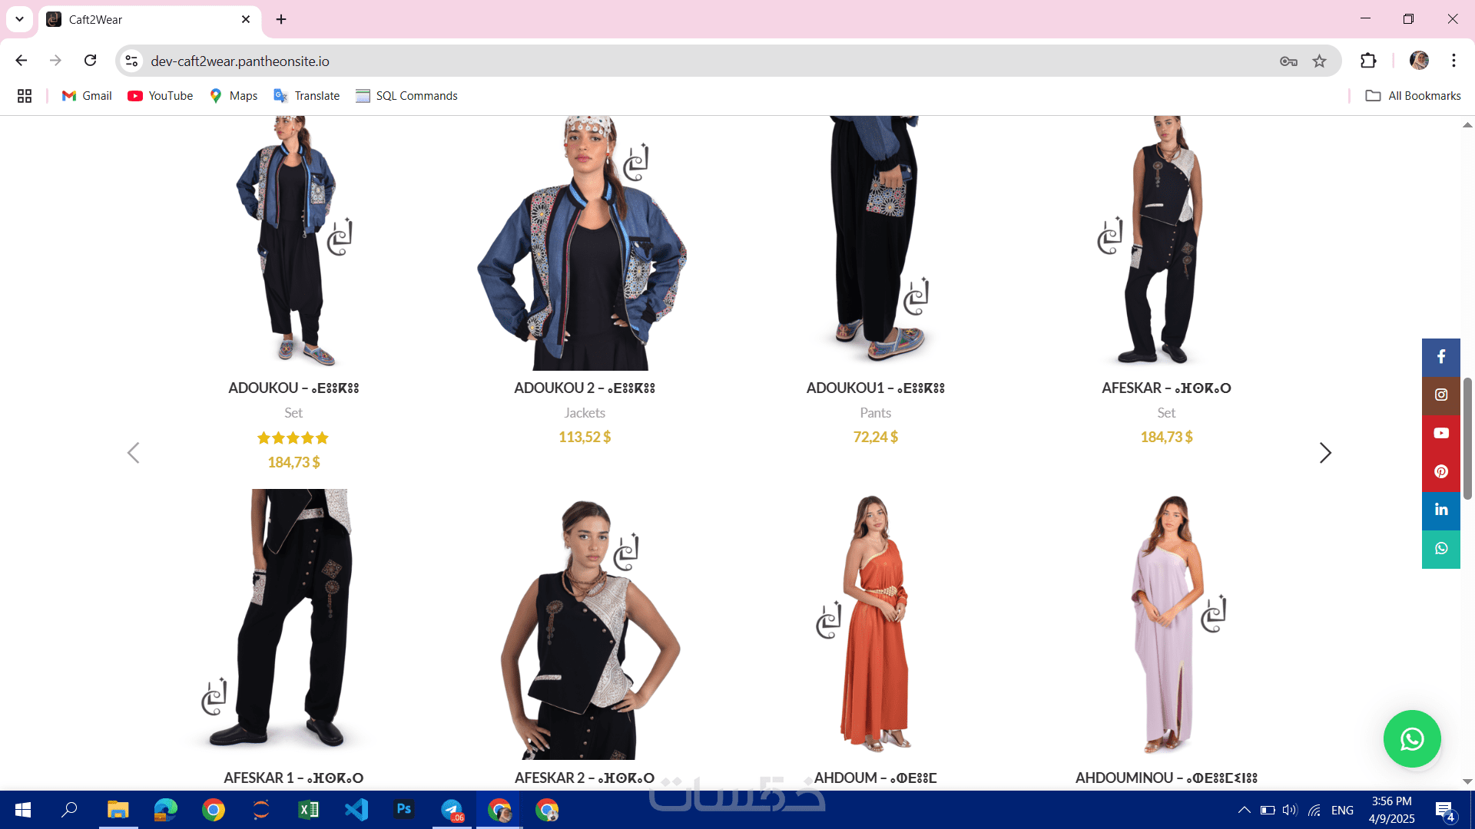Open Chrome's three-dot menu
The width and height of the screenshot is (1475, 829).
pos(1453,61)
